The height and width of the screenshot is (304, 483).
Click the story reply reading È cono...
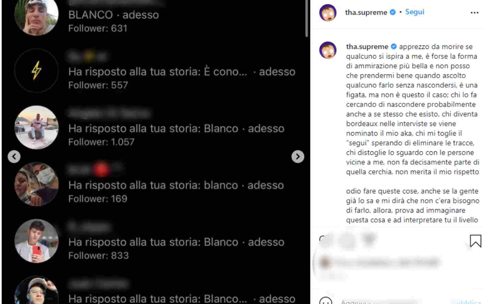click(158, 72)
